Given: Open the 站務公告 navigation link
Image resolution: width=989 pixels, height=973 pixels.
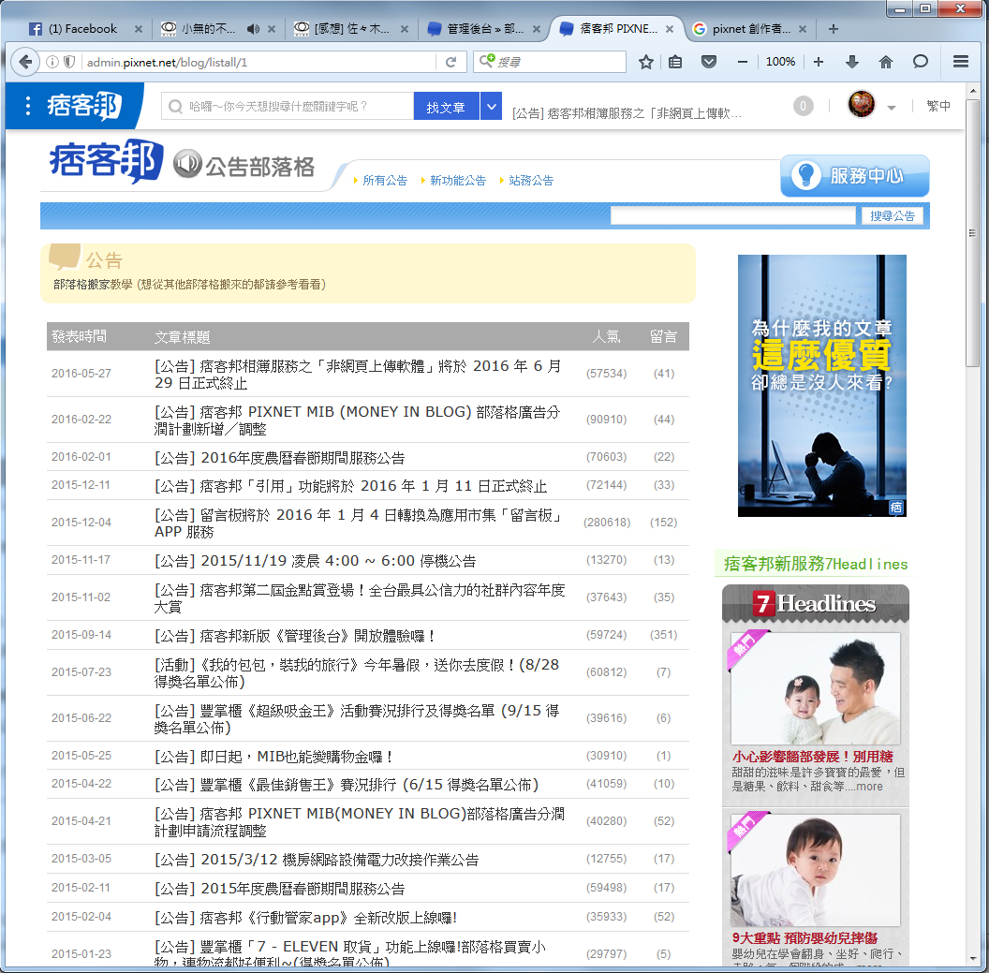Looking at the screenshot, I should 531,181.
